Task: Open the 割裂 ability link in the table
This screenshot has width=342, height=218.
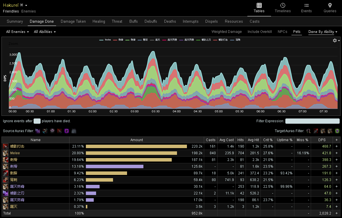Action: pos(14,173)
